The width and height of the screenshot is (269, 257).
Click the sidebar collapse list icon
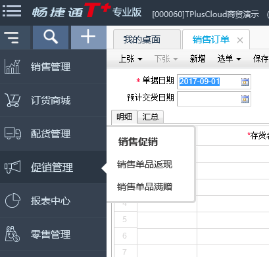point(11,37)
